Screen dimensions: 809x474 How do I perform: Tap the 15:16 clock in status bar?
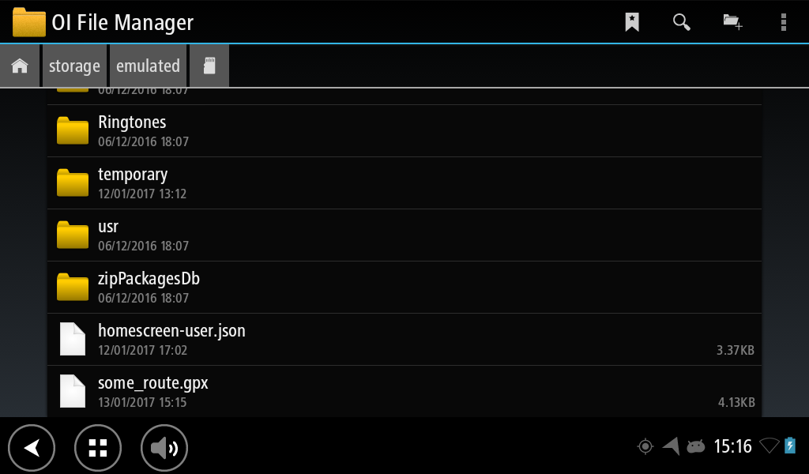732,446
